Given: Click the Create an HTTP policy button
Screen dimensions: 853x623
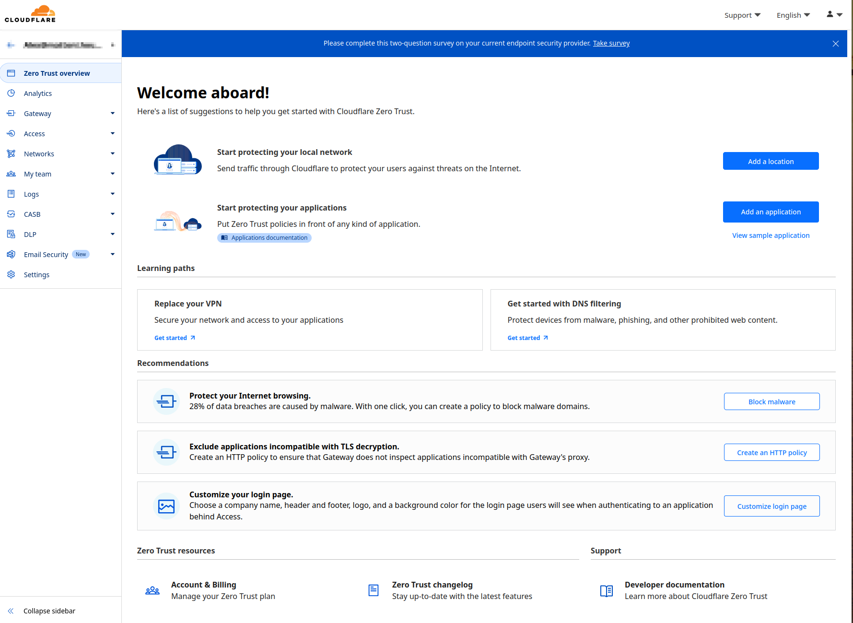Looking at the screenshot, I should 771,452.
